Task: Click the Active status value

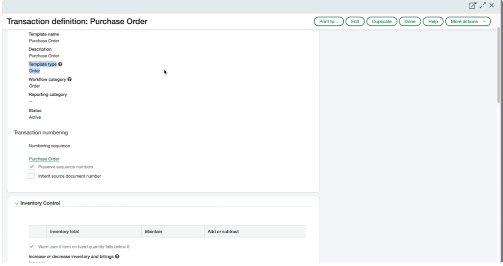Action: [35, 117]
